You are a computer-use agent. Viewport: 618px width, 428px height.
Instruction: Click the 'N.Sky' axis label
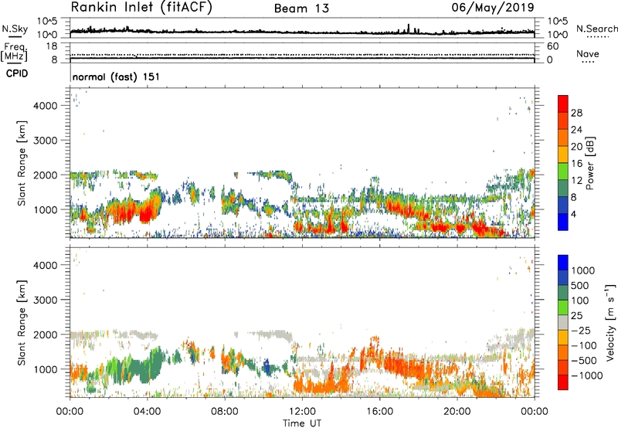pyautogui.click(x=15, y=29)
